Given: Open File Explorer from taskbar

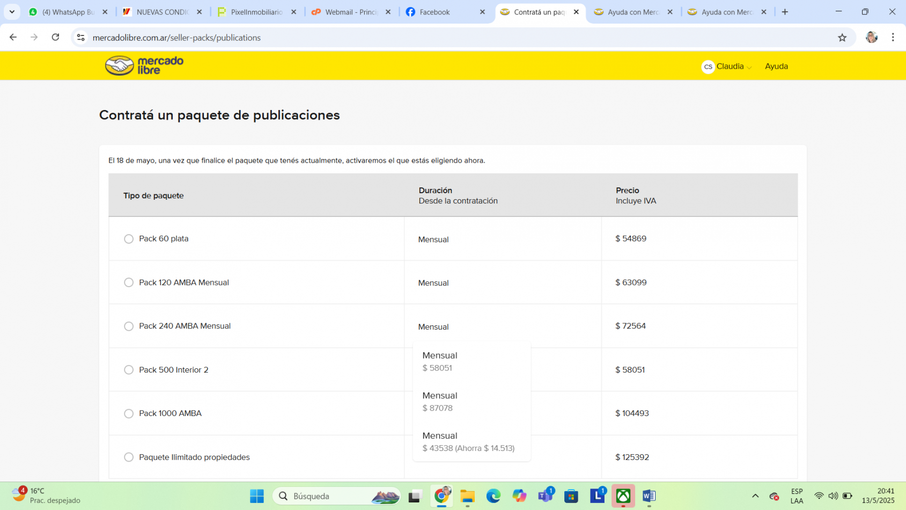Looking at the screenshot, I should [467, 496].
